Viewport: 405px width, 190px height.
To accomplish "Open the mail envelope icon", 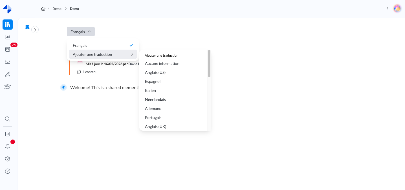I will (8, 62).
